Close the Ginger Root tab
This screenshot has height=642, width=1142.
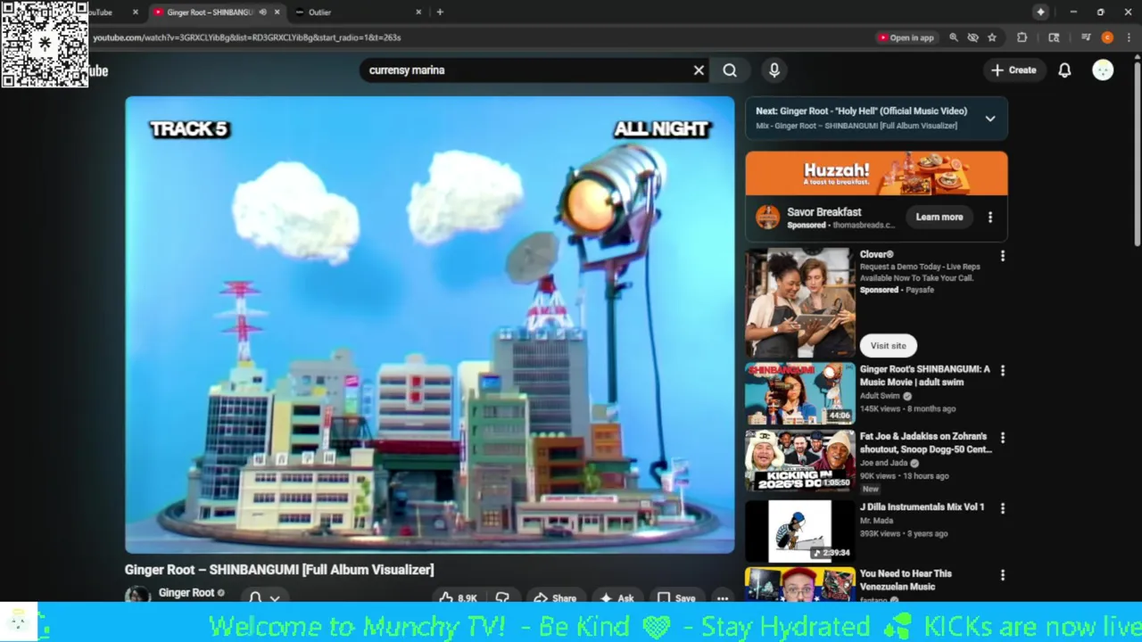(277, 12)
